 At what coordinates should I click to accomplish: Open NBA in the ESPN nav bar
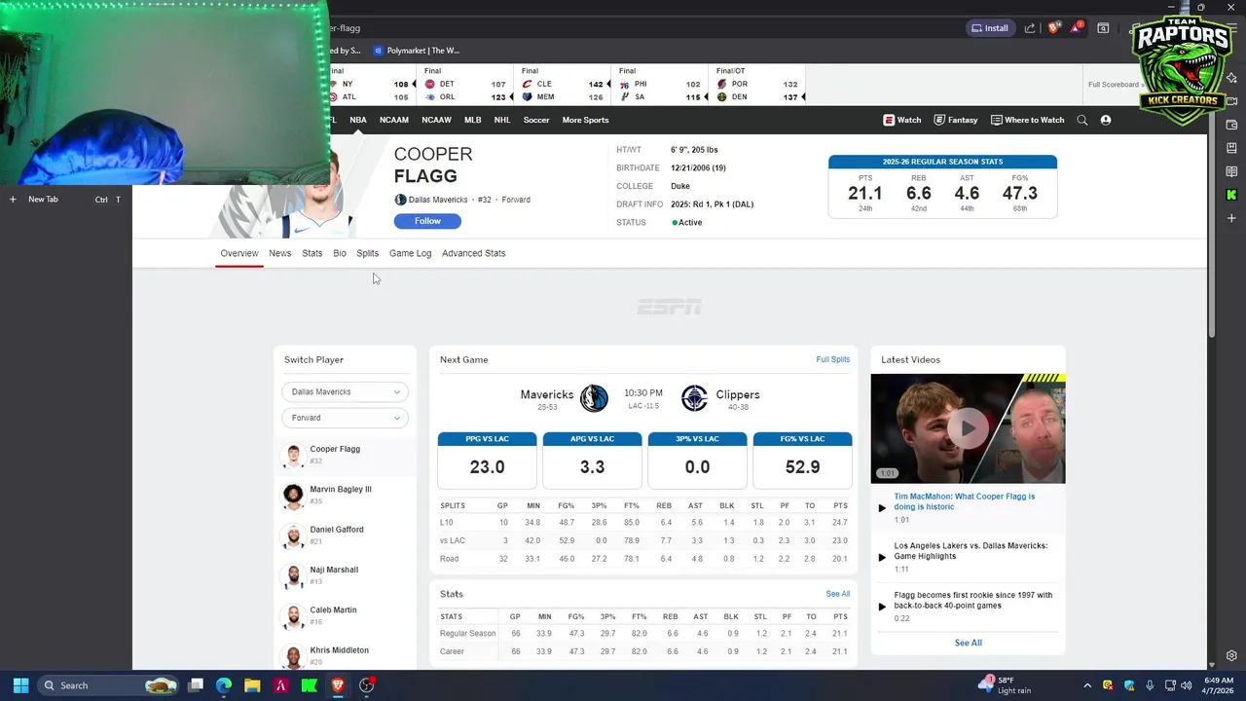coord(358,120)
